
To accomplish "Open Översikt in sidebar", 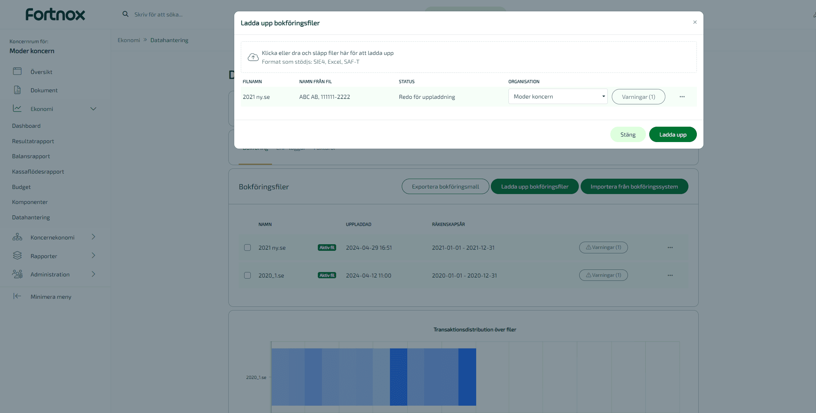I will click(41, 72).
